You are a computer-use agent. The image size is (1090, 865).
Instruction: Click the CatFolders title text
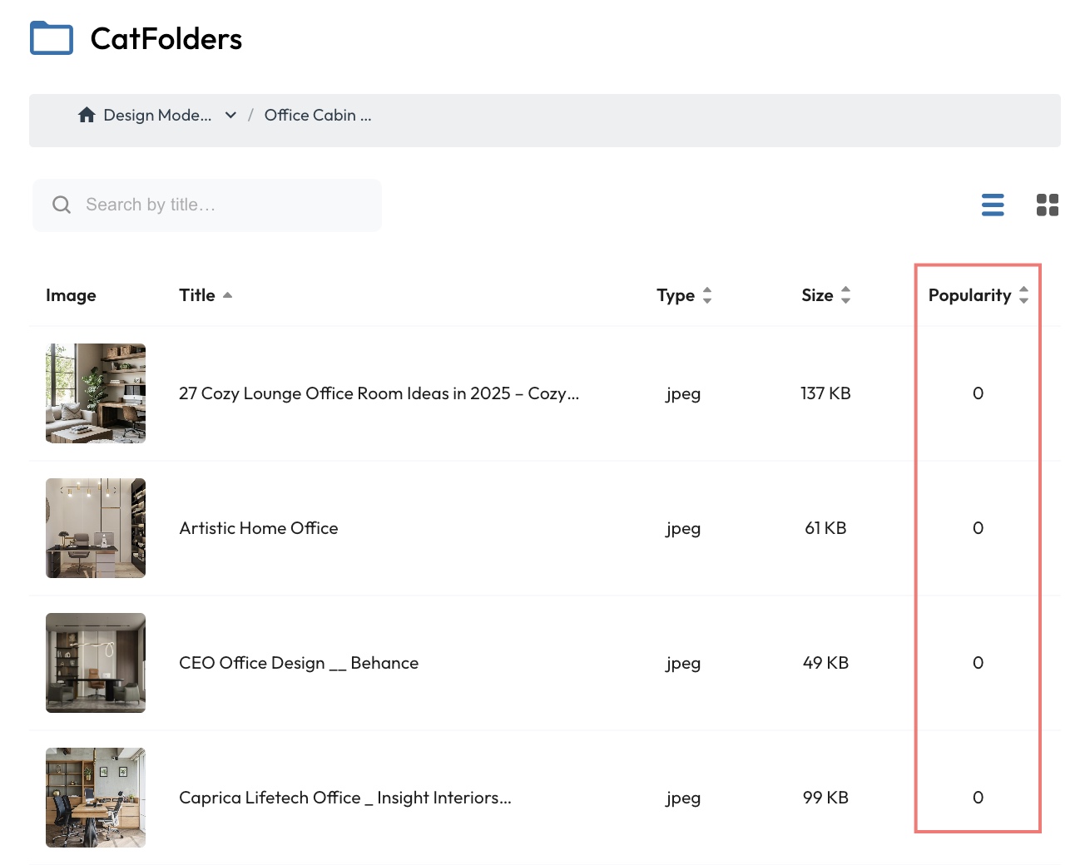tap(166, 39)
